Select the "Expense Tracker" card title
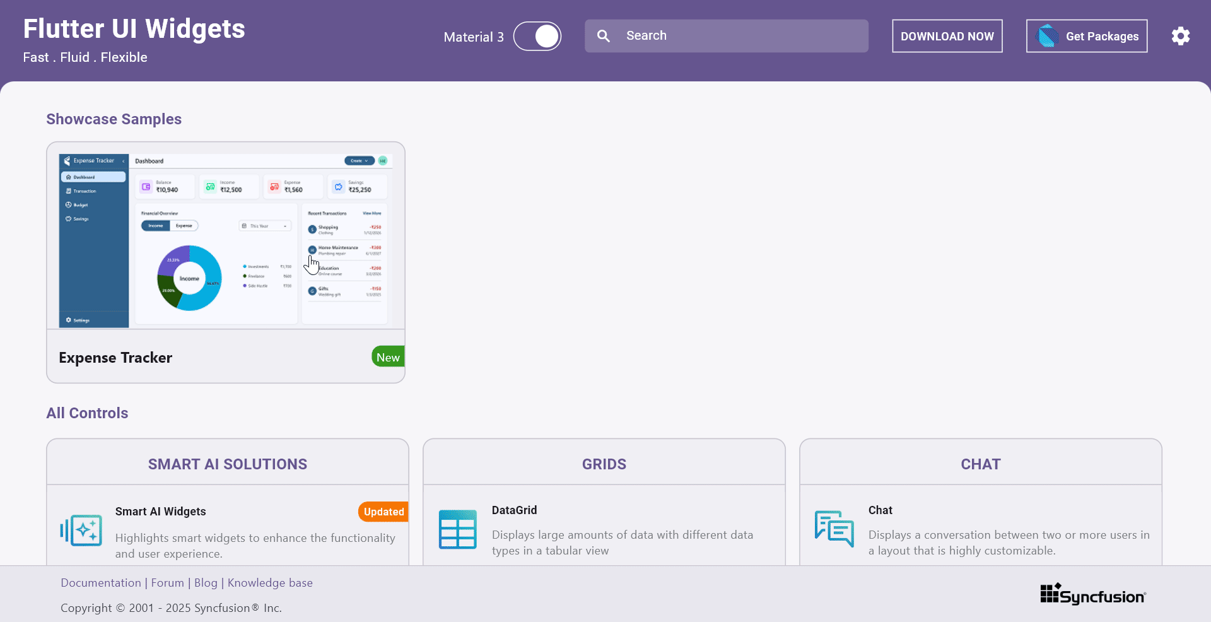This screenshot has height=622, width=1211. point(115,358)
